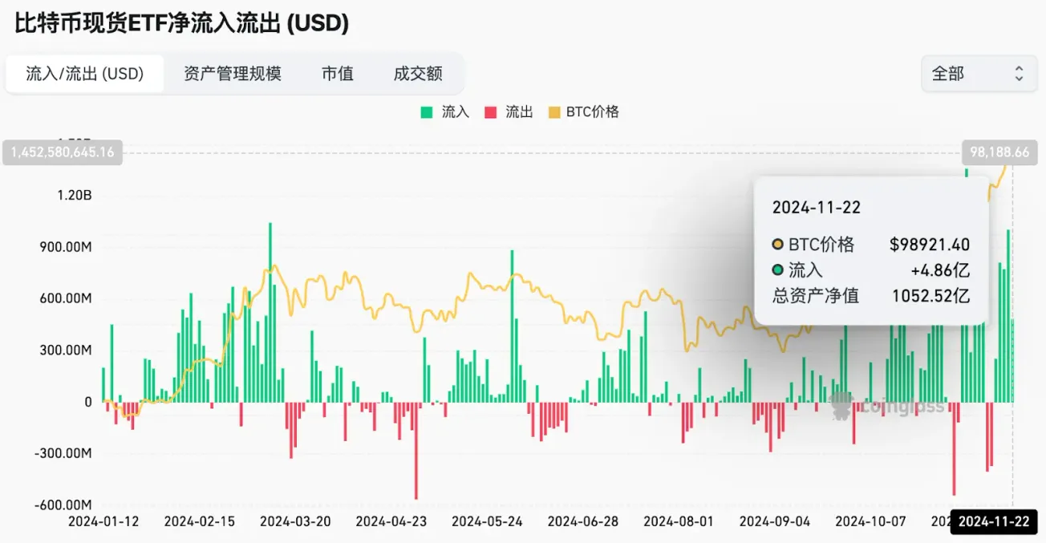This screenshot has height=543, width=1046.
Task: Click the 98,188.66 price label
Action: pyautogui.click(x=1000, y=152)
